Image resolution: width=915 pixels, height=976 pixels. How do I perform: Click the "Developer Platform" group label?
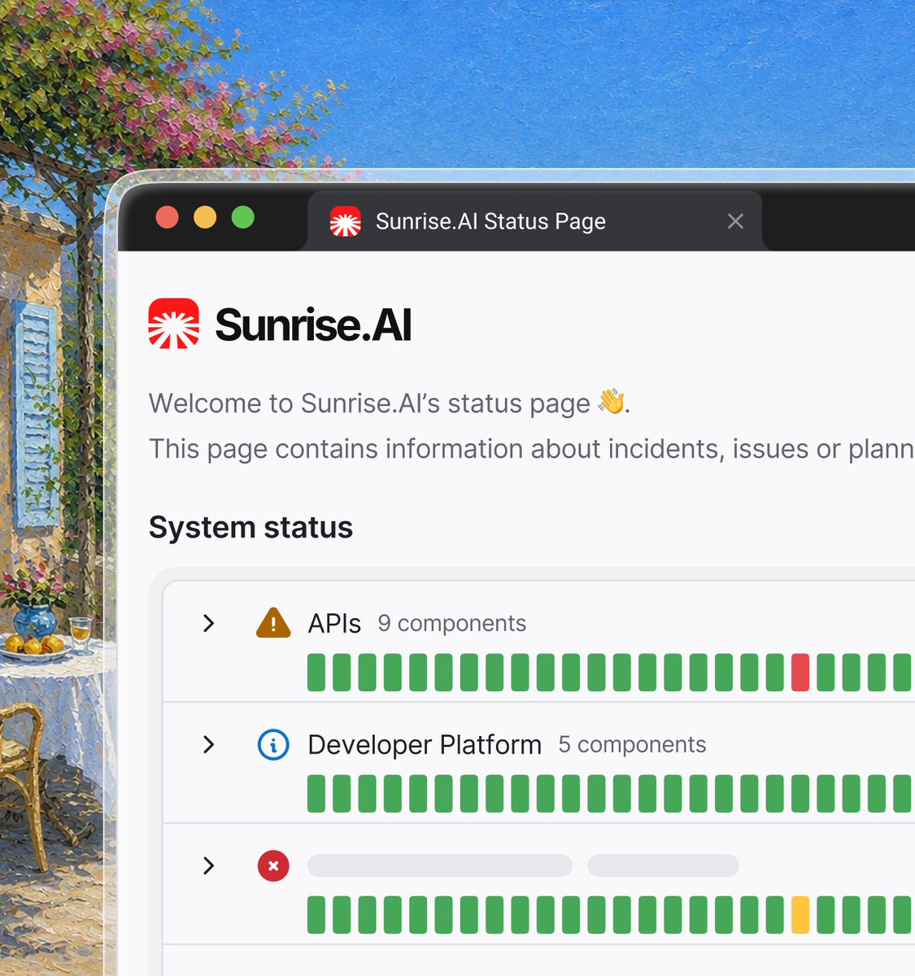(x=425, y=744)
